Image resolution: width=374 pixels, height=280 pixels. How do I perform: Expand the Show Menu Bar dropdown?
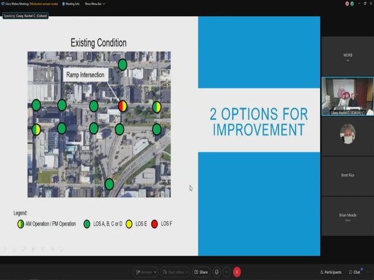tap(95, 4)
